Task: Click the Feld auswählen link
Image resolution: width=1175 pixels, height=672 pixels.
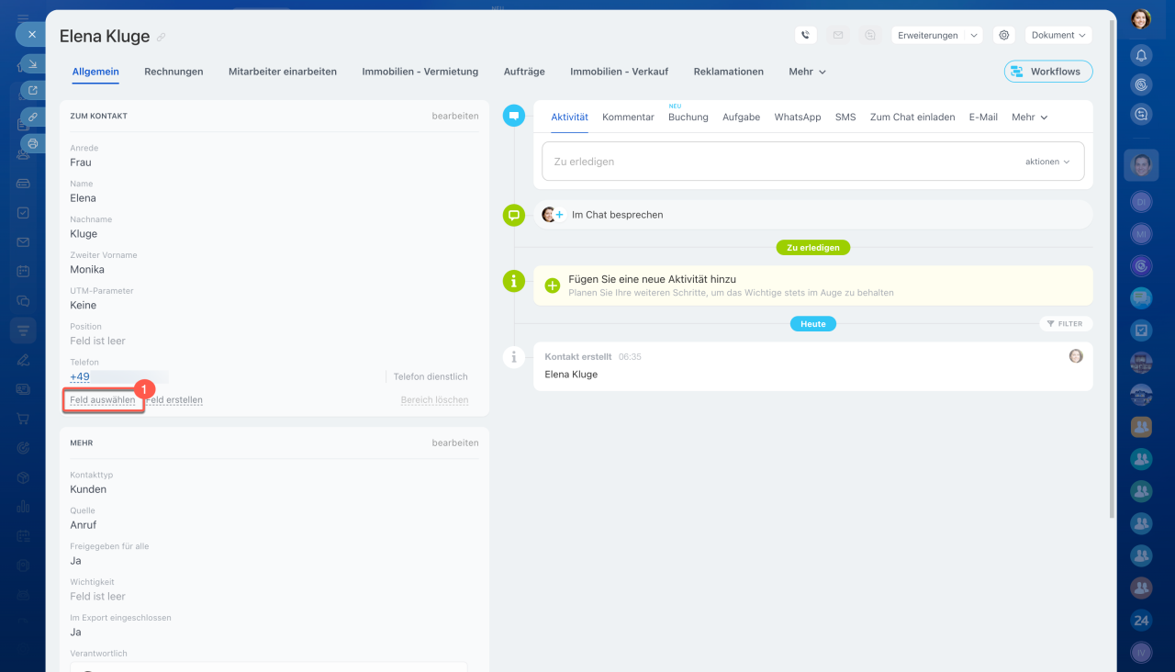Action: click(x=103, y=400)
